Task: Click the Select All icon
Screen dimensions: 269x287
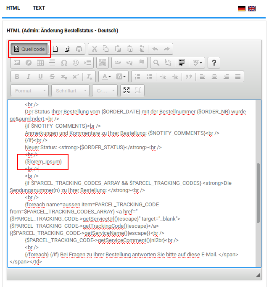Action: tap(182, 63)
